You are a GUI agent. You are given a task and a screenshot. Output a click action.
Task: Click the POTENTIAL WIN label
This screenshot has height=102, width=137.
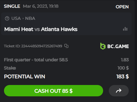pos(24,76)
